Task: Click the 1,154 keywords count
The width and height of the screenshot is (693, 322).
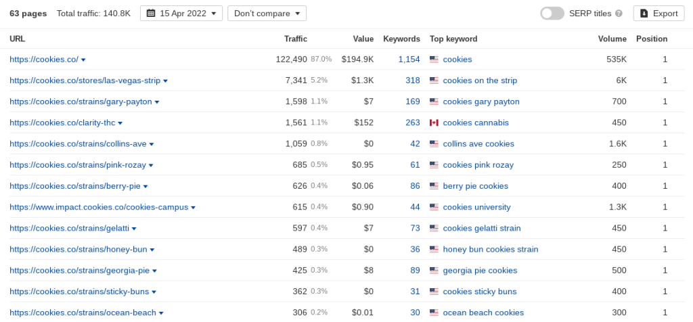Action: 409,59
